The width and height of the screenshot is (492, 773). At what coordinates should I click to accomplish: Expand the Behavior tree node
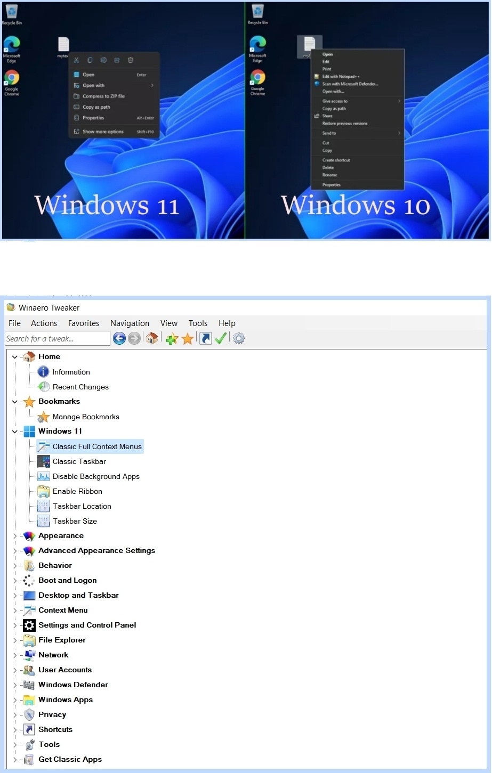click(x=14, y=566)
